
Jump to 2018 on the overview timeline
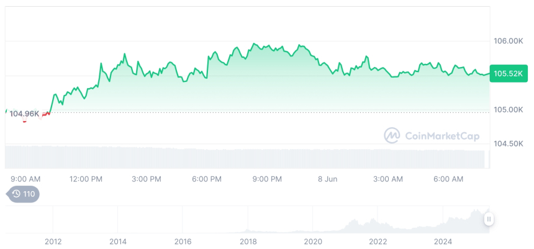click(x=248, y=241)
